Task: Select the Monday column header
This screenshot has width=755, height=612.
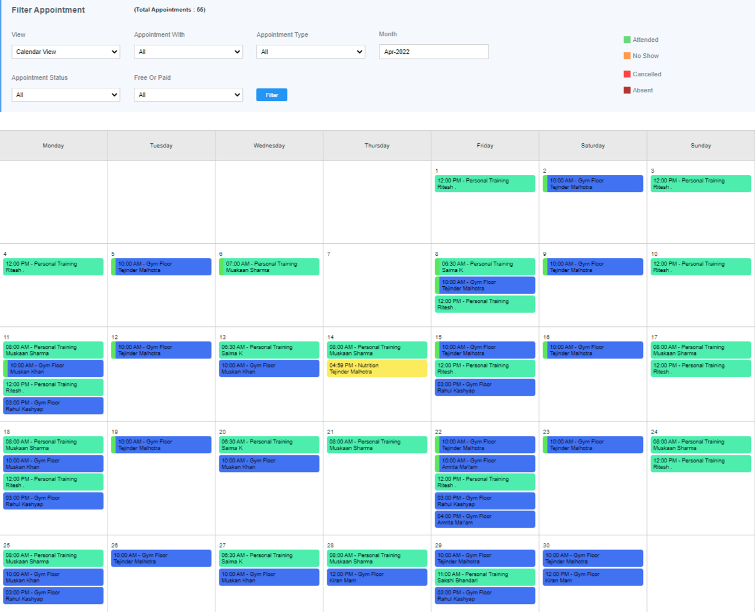Action: coord(53,146)
